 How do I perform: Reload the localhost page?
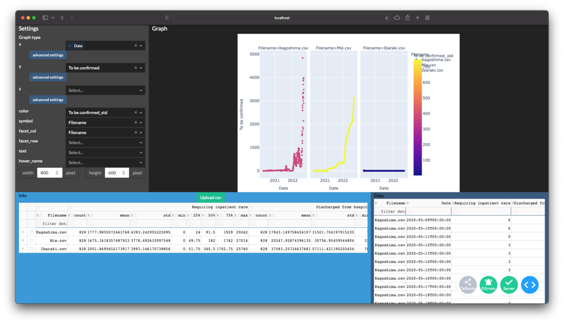pyautogui.click(x=387, y=18)
